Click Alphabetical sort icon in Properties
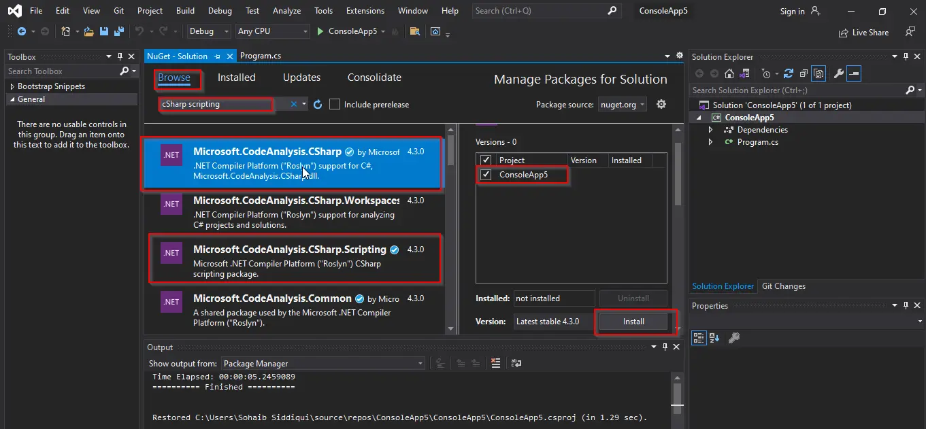 pyautogui.click(x=714, y=337)
